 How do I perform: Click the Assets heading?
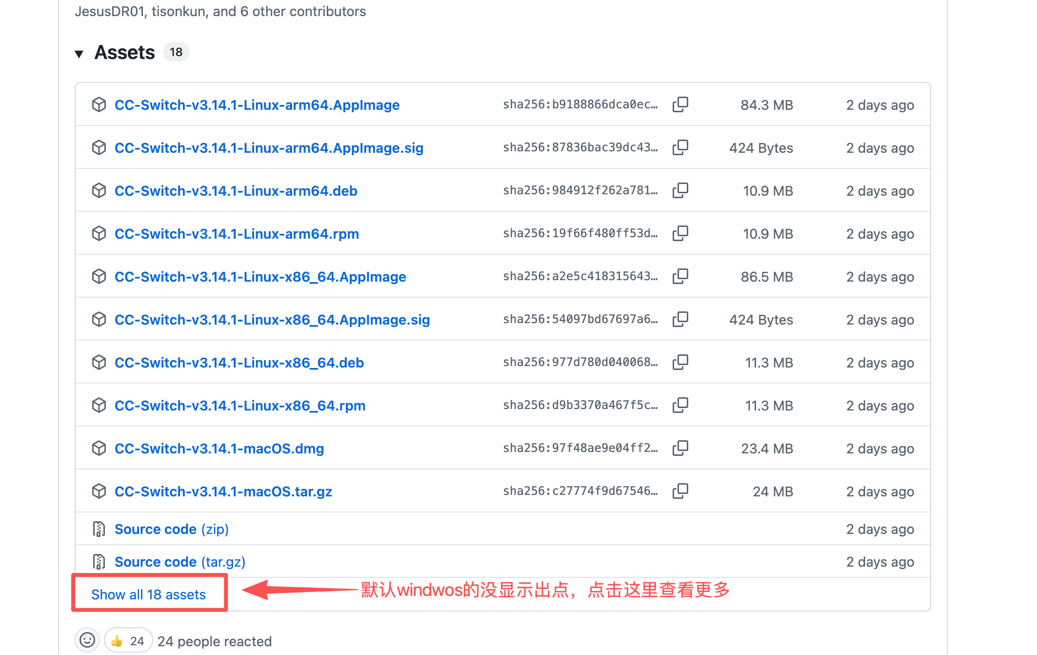pyautogui.click(x=124, y=52)
